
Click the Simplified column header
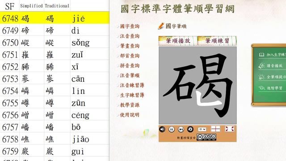coord(32,6)
